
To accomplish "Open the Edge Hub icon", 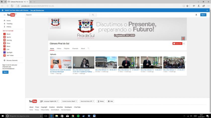I will tap(194, 6).
